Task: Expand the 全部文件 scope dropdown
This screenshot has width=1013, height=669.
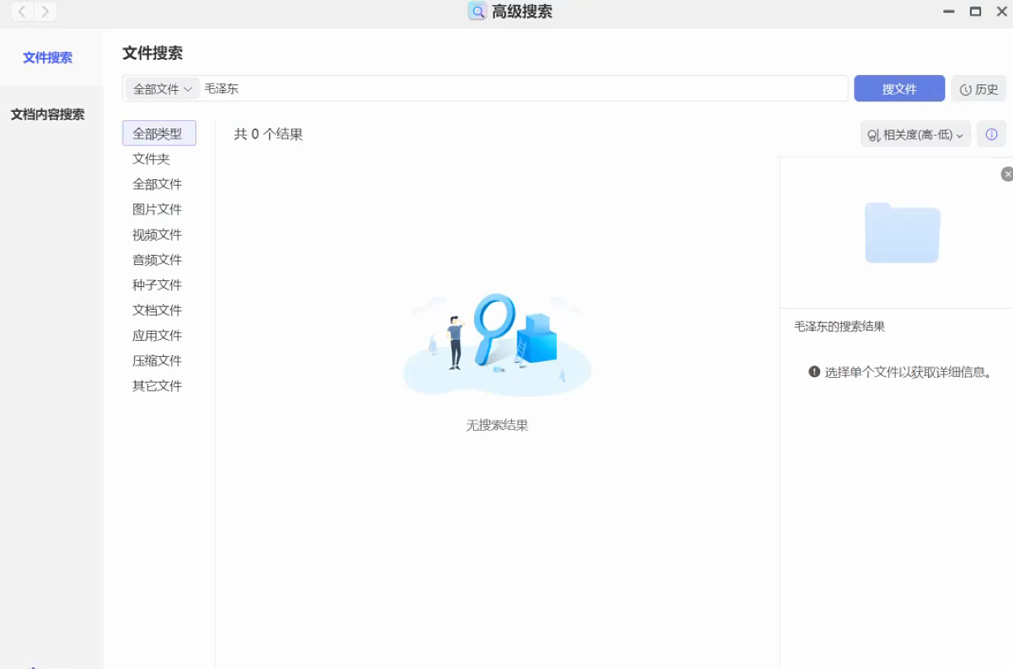Action: pos(163,89)
